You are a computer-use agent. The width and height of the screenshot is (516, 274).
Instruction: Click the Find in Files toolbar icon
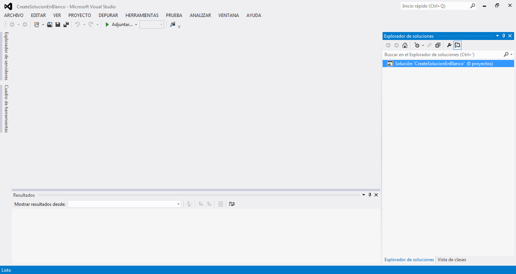tap(173, 24)
